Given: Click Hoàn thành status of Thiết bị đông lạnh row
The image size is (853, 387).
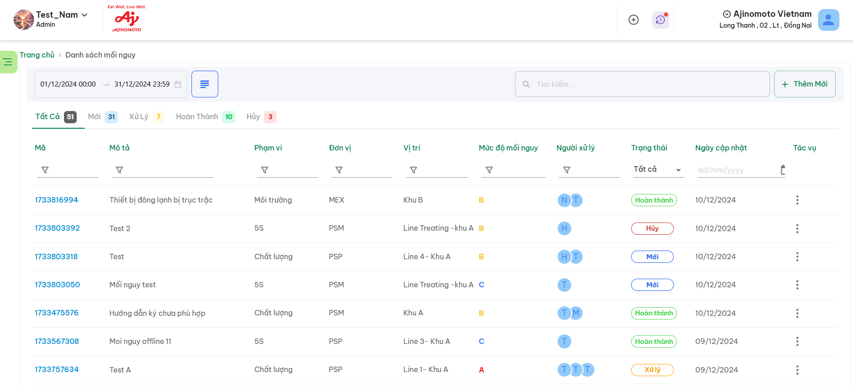Looking at the screenshot, I should tap(654, 200).
